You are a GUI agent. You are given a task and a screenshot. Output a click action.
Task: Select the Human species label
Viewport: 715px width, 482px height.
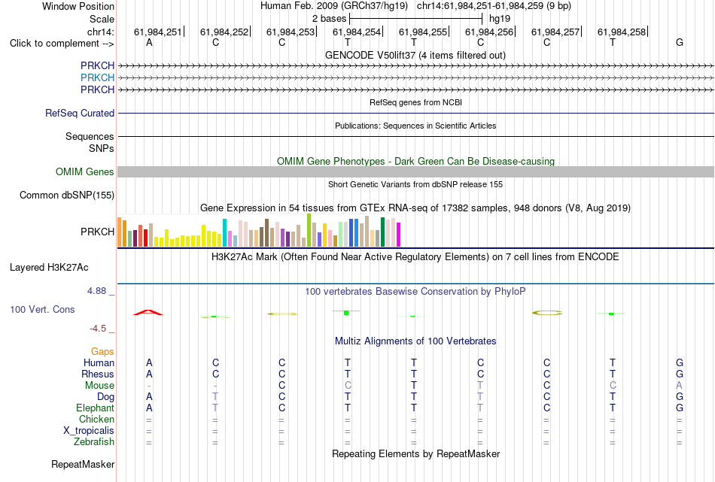coord(99,362)
